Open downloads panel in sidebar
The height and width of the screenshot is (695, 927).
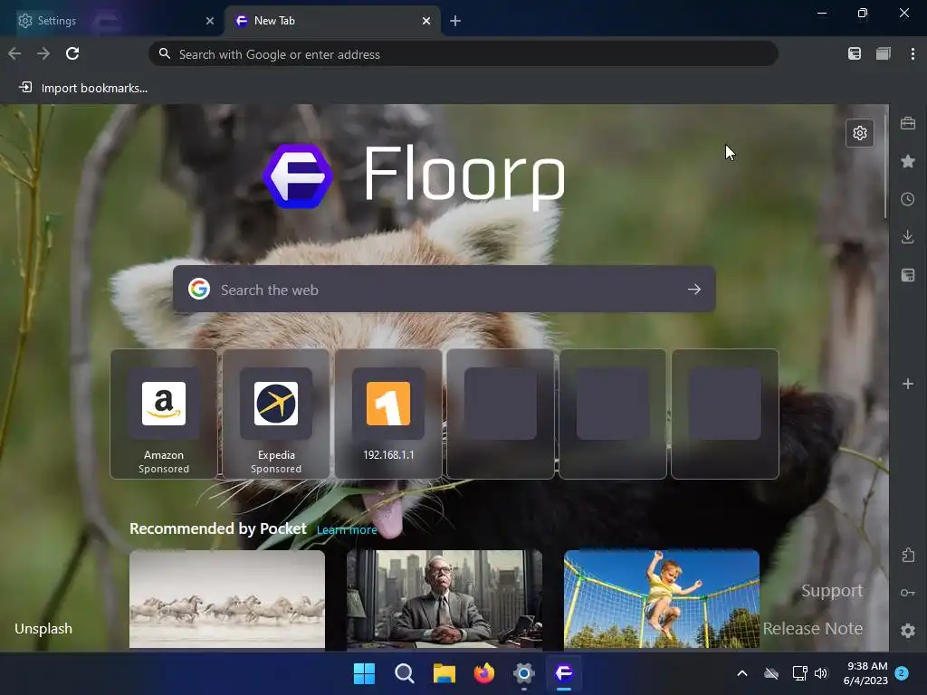tap(908, 237)
